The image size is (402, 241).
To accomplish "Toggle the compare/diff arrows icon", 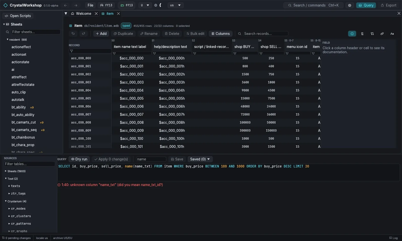I will pyautogui.click(x=372, y=34).
